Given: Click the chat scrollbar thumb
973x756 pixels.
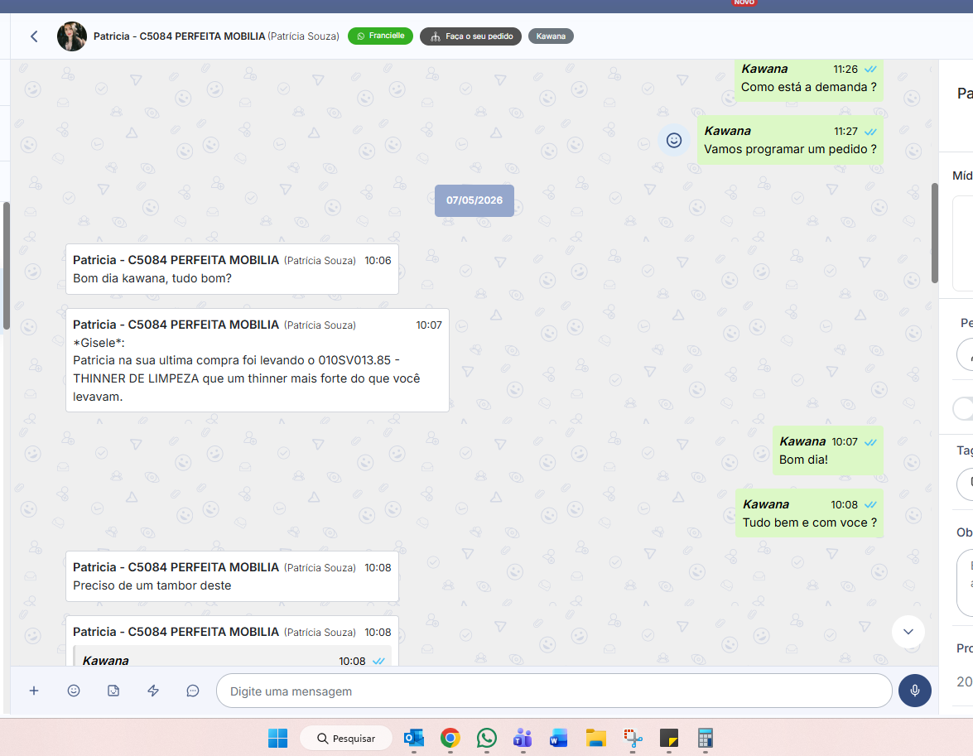Looking at the screenshot, I should [935, 233].
